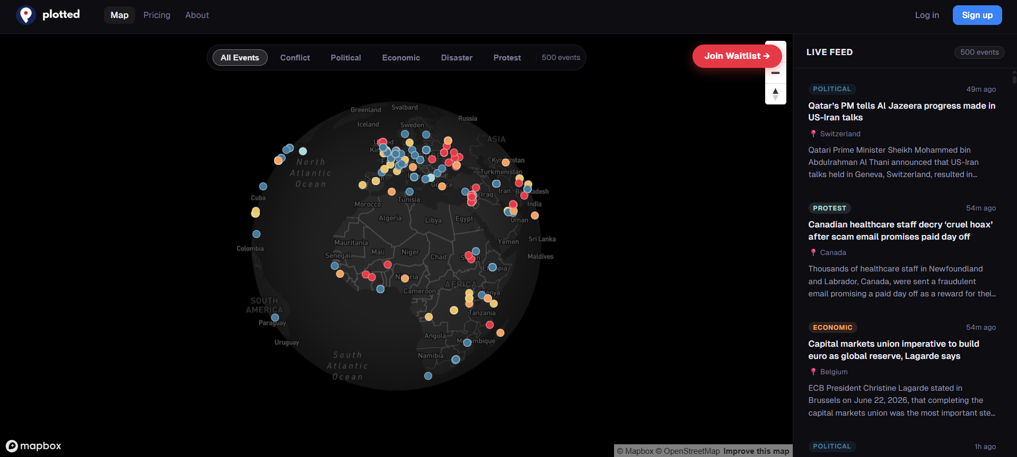This screenshot has height=457, width=1017.
Task: Click the Belgium location label
Action: point(834,372)
